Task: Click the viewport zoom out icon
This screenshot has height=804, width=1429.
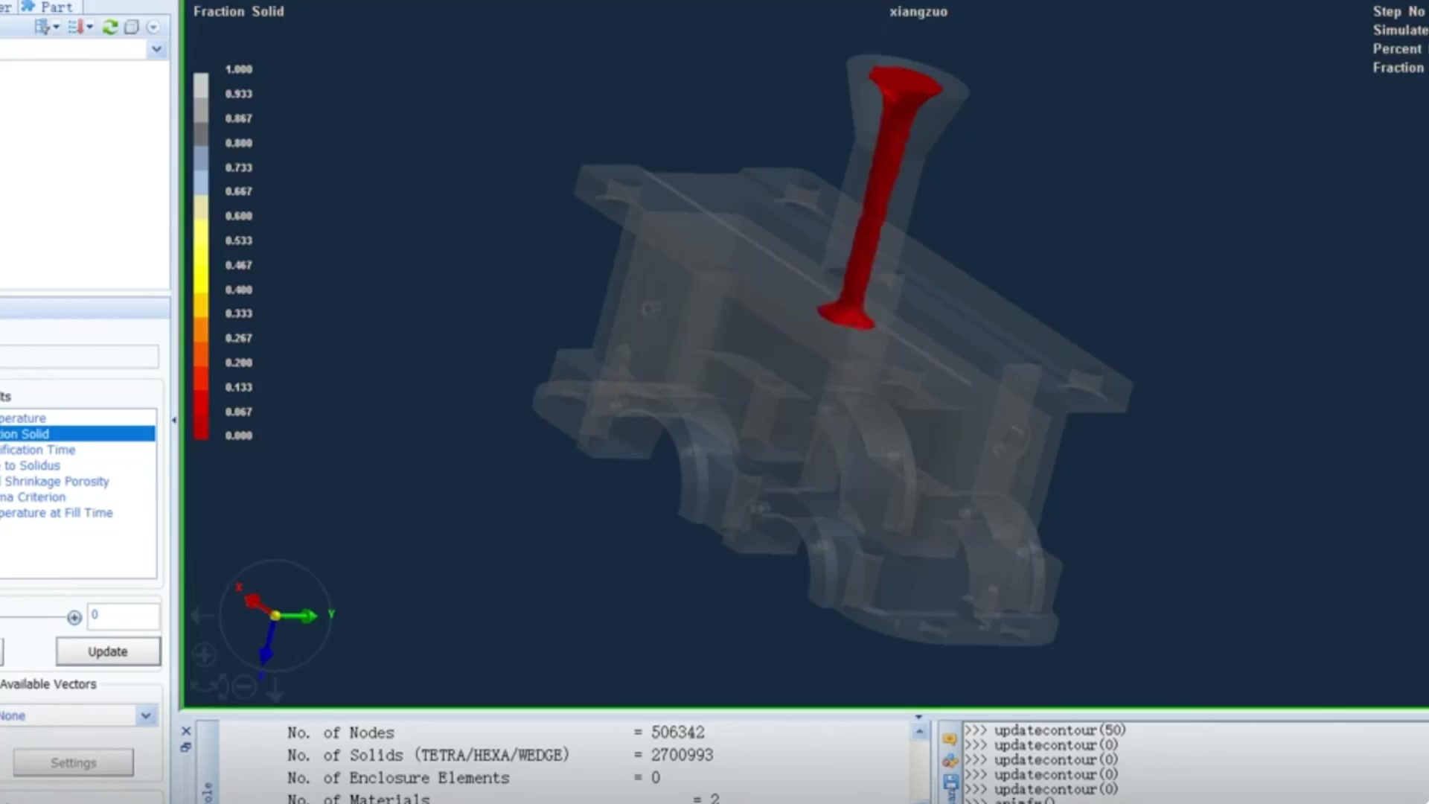Action: point(245,686)
